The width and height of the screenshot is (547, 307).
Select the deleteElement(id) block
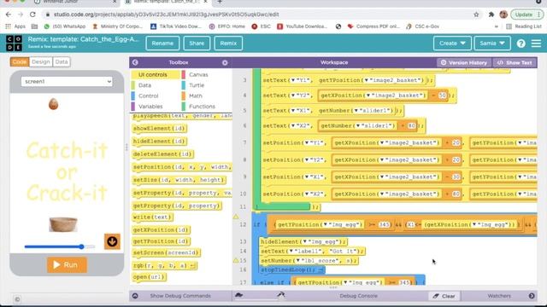(163, 153)
